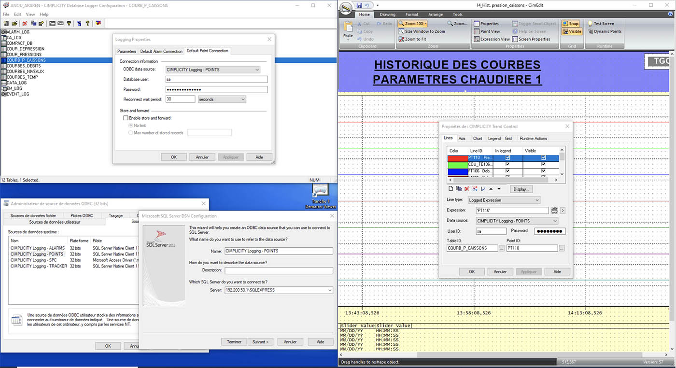Open the Drawing ribbon tab
This screenshot has width=676, height=368.
pyautogui.click(x=387, y=14)
